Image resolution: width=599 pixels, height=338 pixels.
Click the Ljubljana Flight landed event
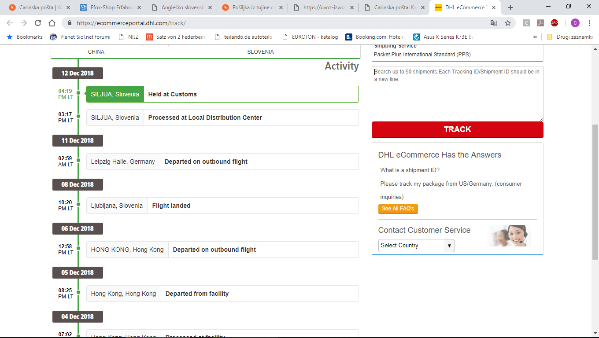[222, 206]
